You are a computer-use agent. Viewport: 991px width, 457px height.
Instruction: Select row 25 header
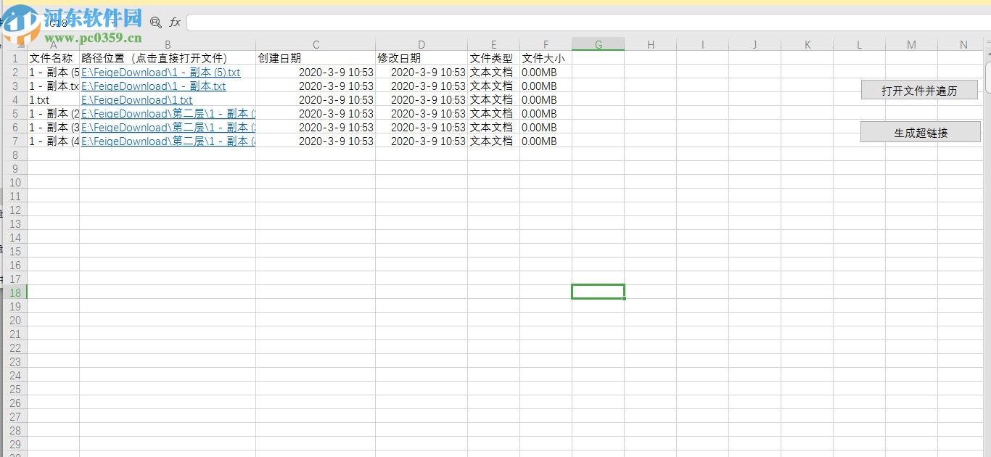pos(15,390)
